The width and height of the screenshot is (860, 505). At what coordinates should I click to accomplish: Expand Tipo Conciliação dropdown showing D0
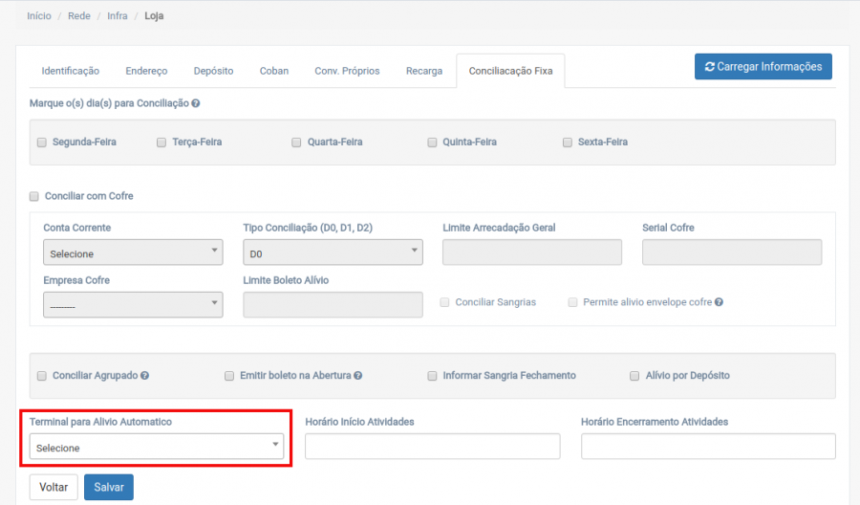tap(333, 252)
